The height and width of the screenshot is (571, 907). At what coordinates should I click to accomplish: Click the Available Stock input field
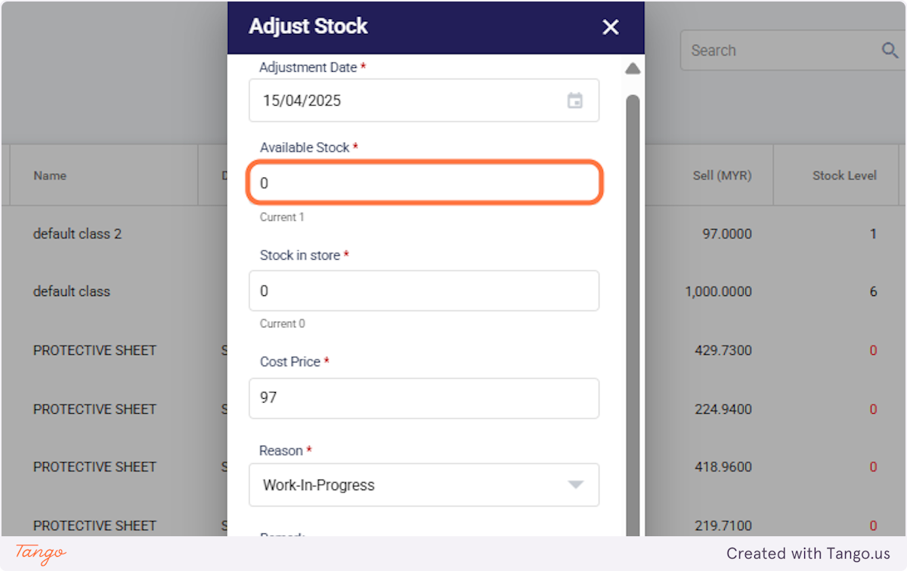click(424, 183)
